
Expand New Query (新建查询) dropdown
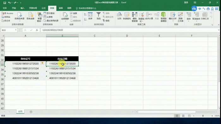[x=42, y=21]
